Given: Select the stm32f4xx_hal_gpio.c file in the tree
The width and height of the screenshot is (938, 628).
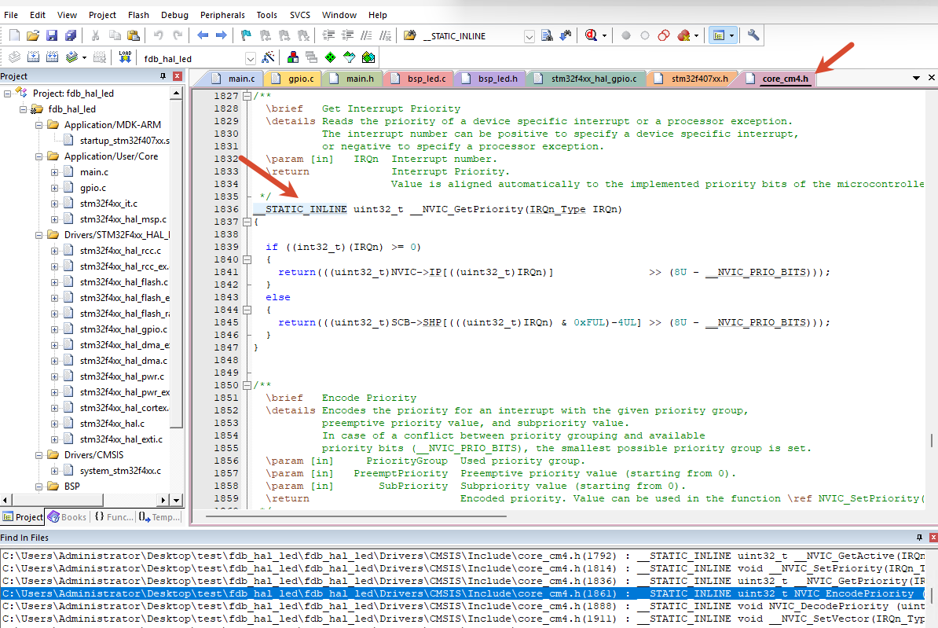Looking at the screenshot, I should coord(123,329).
